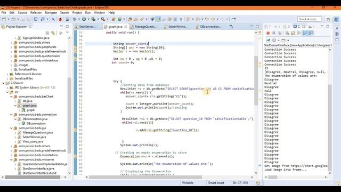Screen dimensions: 341x192
Task: Click Smart Insert in status bar
Action: click(216, 183)
